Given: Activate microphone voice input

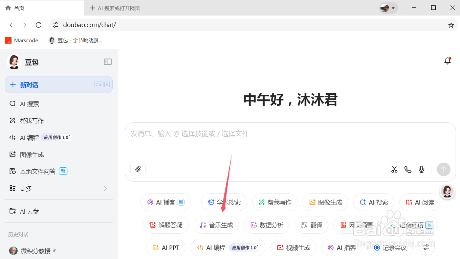Looking at the screenshot, I should (x=421, y=169).
